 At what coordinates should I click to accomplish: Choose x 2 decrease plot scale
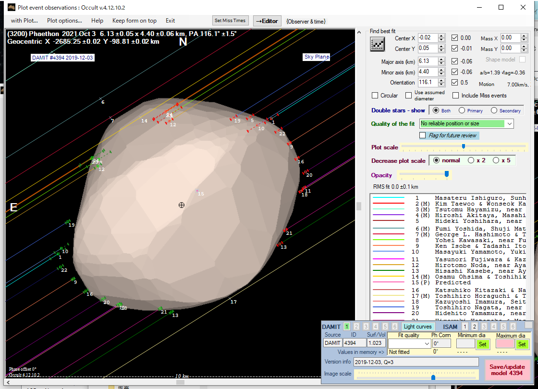click(x=471, y=160)
